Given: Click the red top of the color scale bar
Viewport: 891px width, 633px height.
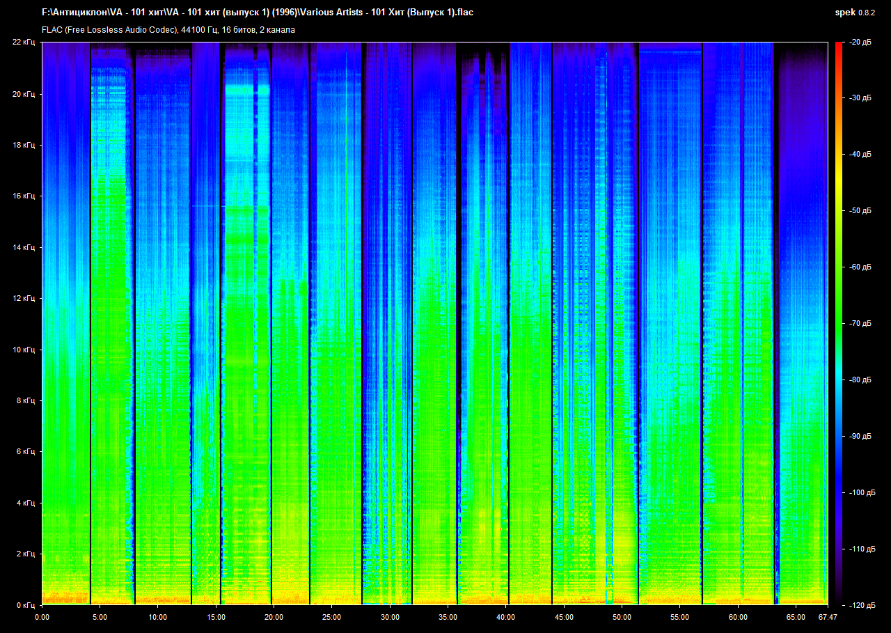Looking at the screenshot, I should click(x=838, y=47).
